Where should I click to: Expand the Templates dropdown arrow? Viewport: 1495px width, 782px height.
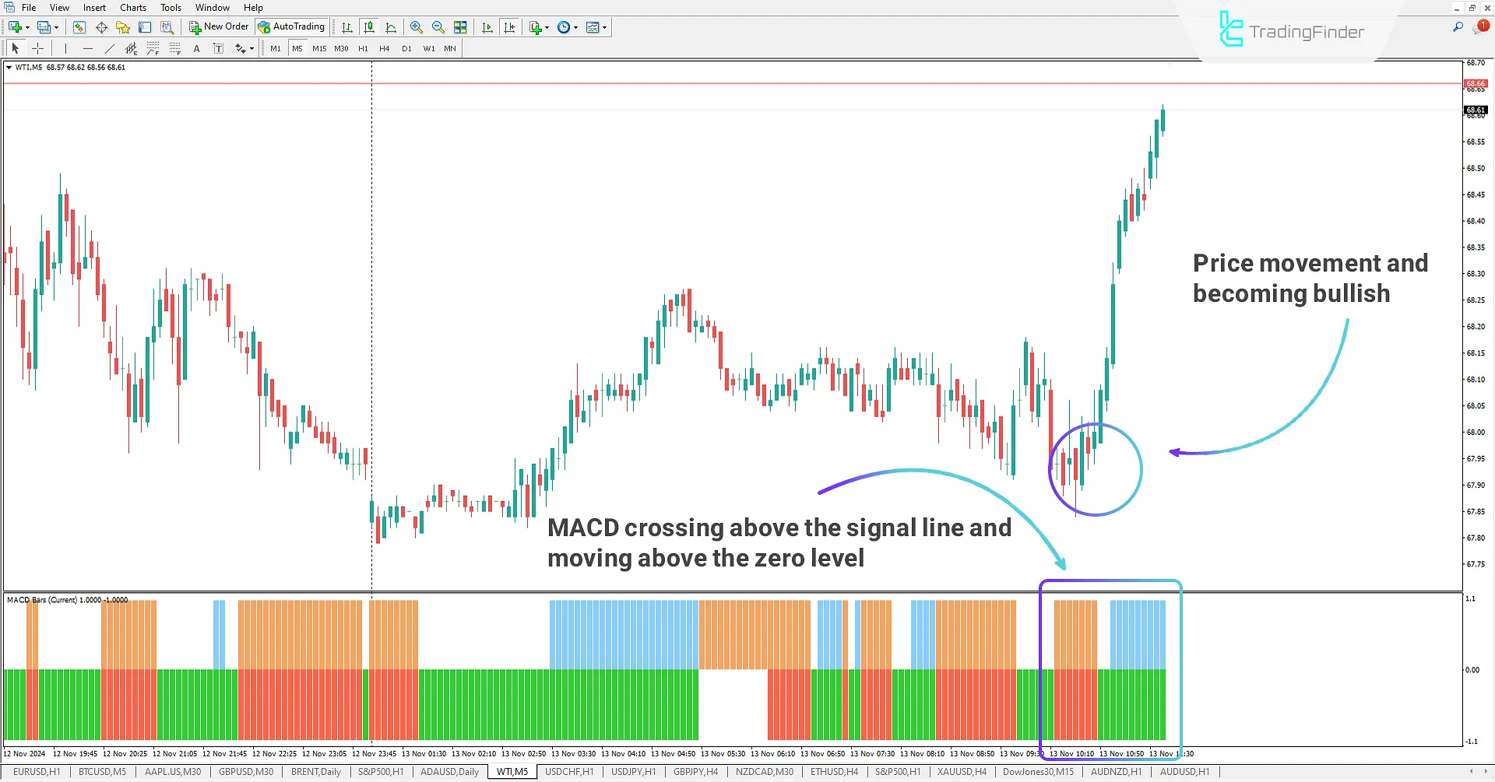604,27
